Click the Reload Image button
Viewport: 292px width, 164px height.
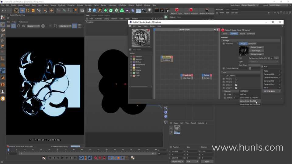tap(256, 47)
